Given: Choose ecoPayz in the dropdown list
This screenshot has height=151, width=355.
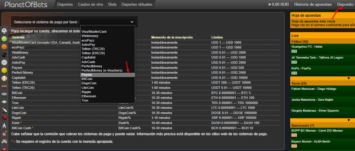Looking at the screenshot, I should click(x=108, y=40).
